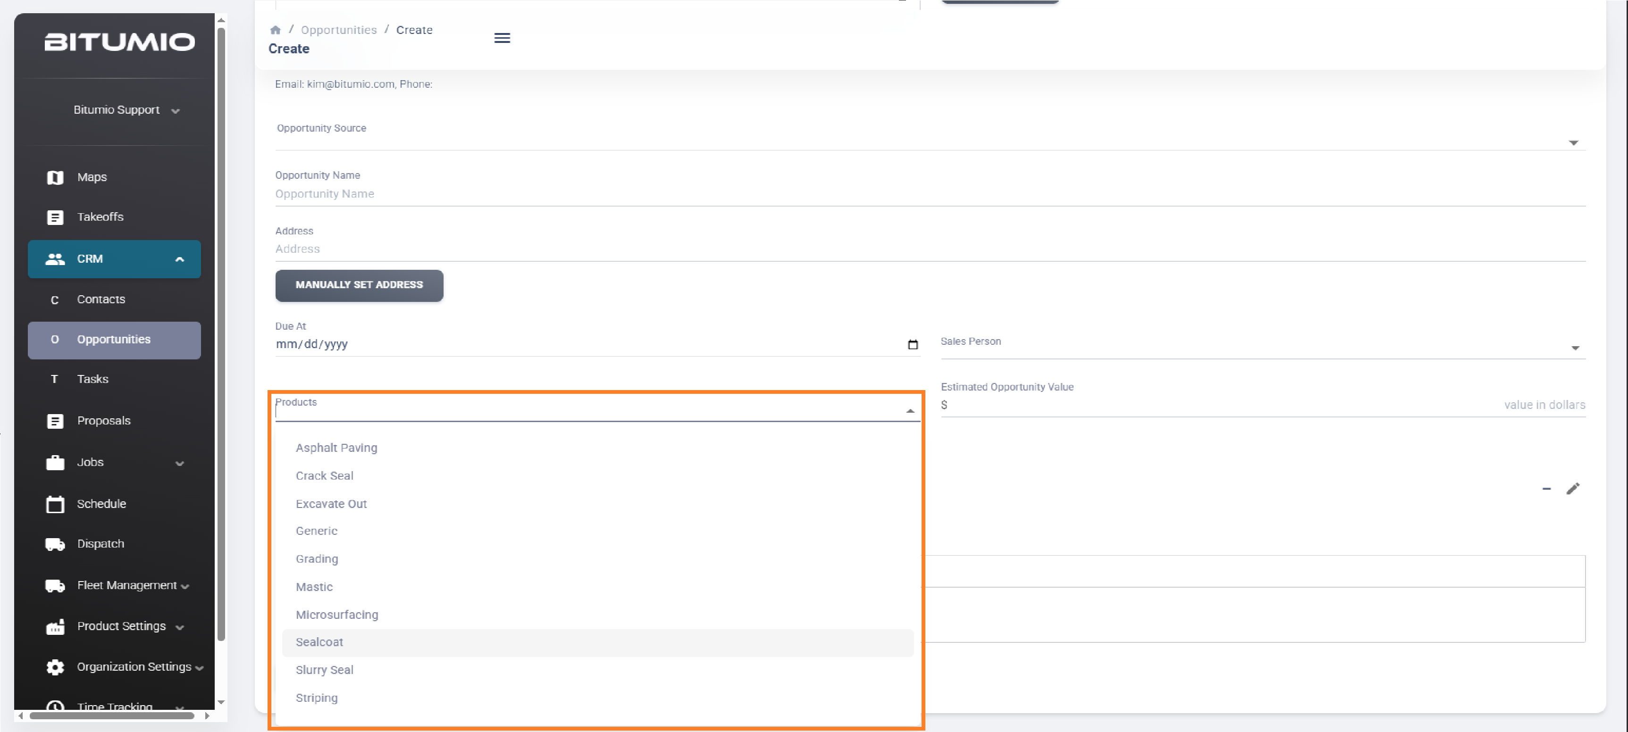Expand the Fleet Management submenu chevron
The height and width of the screenshot is (732, 1628).
pos(185,586)
